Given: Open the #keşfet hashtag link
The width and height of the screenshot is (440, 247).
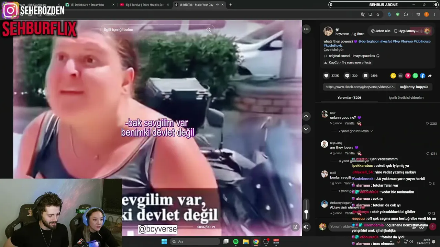Looking at the screenshot, I should point(386,41).
